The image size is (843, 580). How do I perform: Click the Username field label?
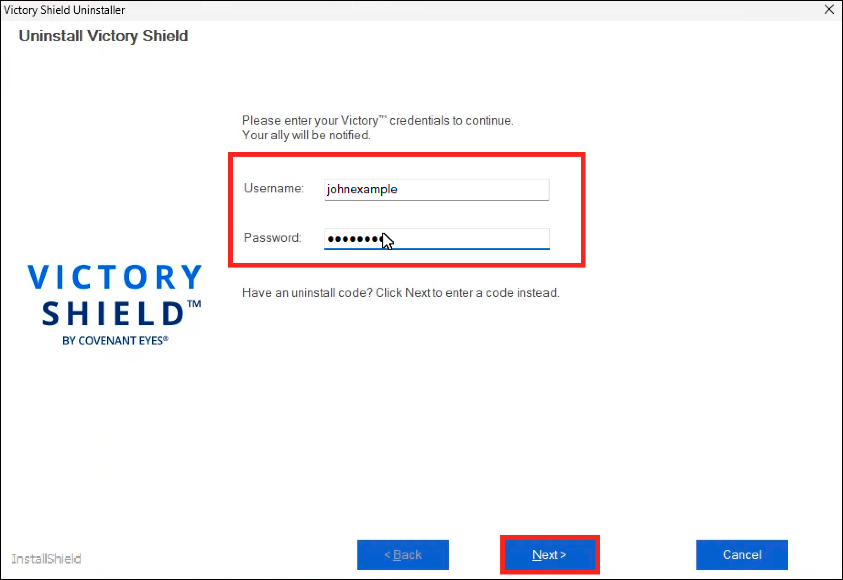273,188
